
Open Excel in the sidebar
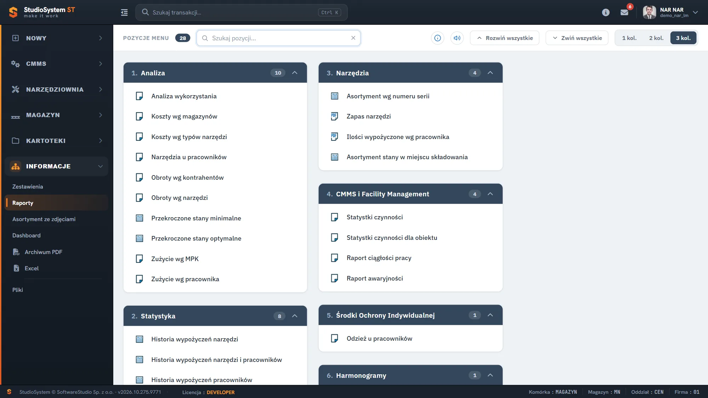point(32,268)
